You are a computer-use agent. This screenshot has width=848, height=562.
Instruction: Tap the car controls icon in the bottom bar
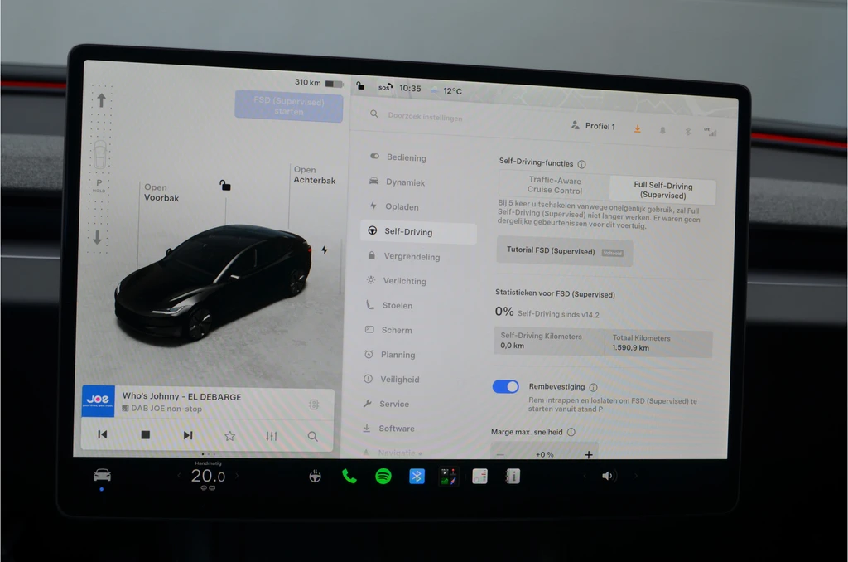click(102, 475)
